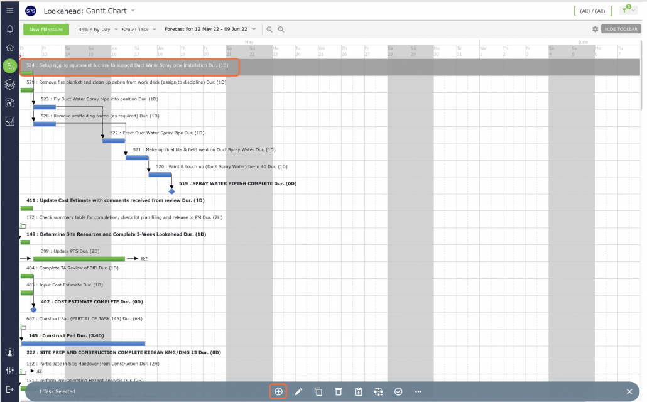Screen dimensions: 647x402
Task: Click diamond marker for milestone 402
Action: click(33, 310)
